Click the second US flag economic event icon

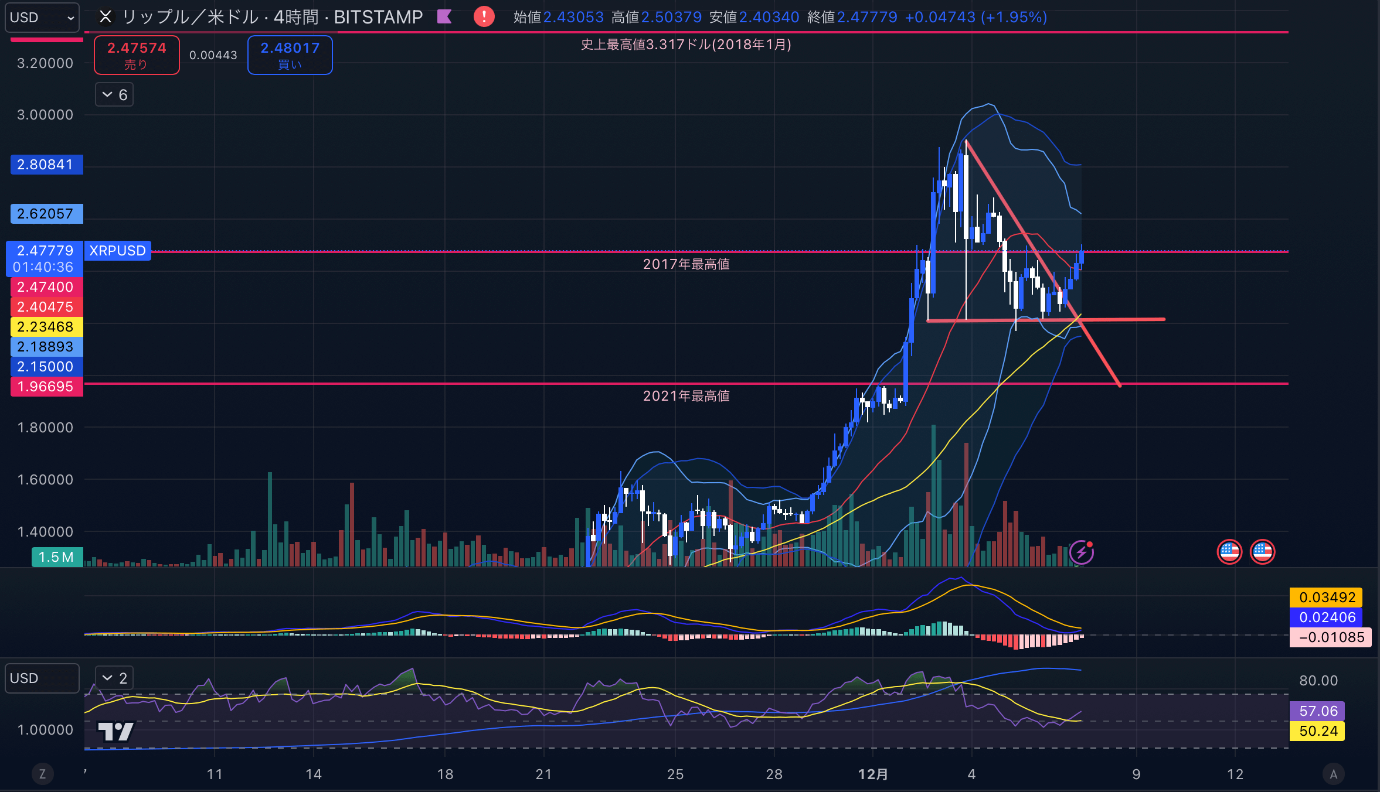point(1262,552)
